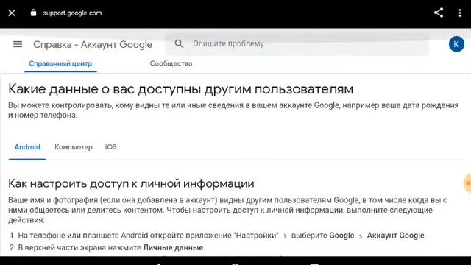Click heading 'Какие данные о вас доступны другим пользователям'
471x265 pixels.
pyautogui.click(x=180, y=89)
